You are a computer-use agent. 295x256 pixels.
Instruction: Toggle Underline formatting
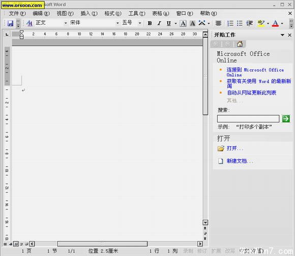click(x=169, y=23)
